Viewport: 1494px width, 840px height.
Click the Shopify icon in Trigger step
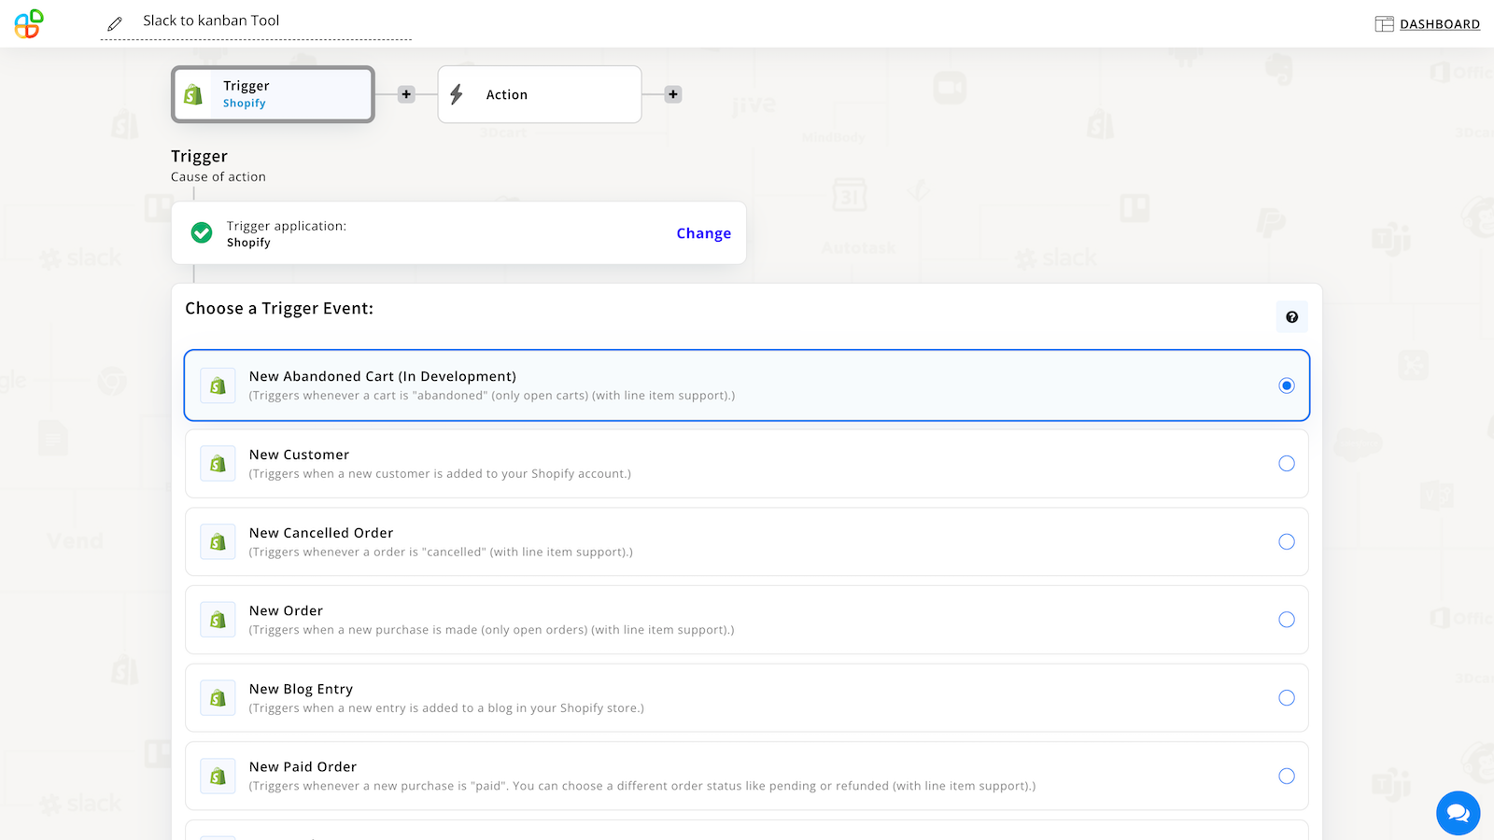click(x=193, y=94)
